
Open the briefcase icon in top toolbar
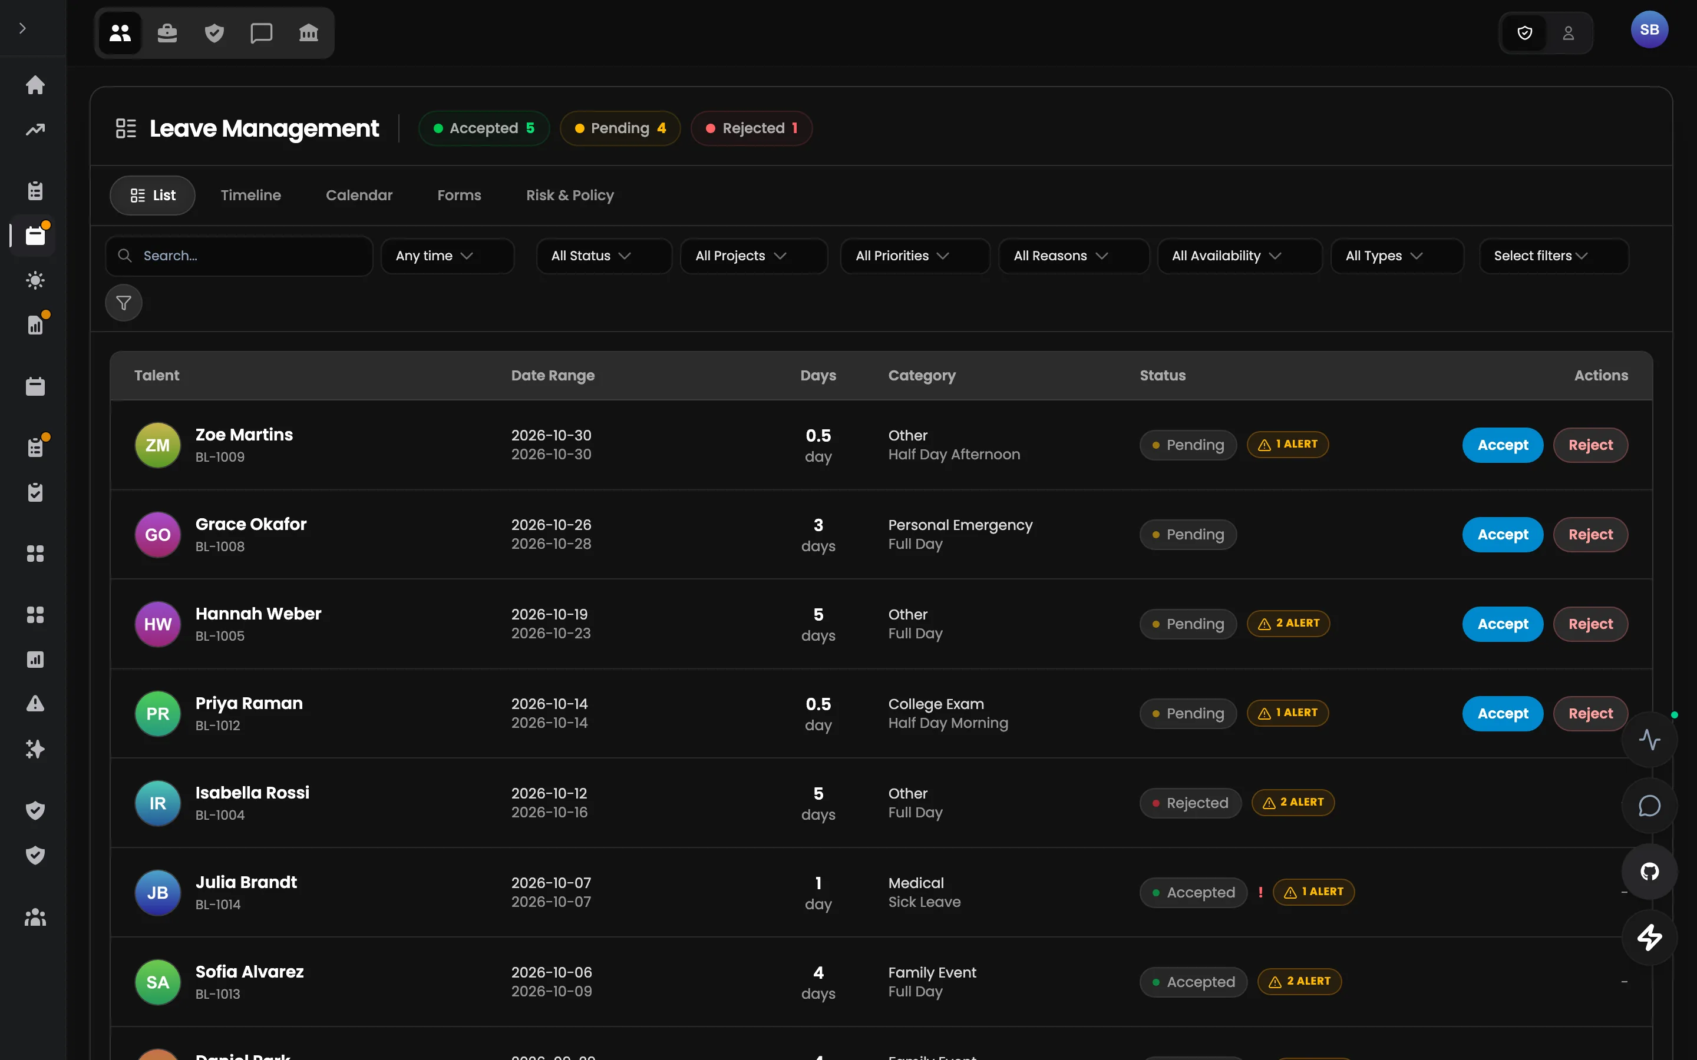[167, 33]
